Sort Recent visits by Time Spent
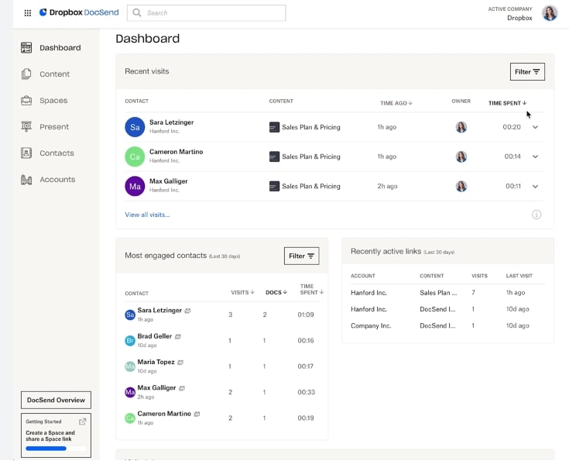This screenshot has height=461, width=569. 507,103
